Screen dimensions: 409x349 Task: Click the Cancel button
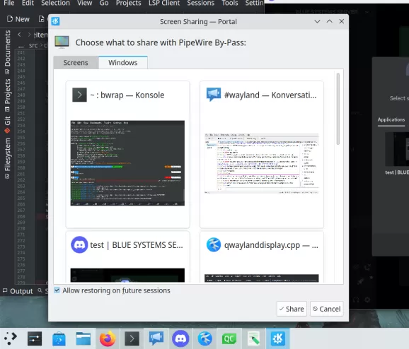tap(327, 309)
